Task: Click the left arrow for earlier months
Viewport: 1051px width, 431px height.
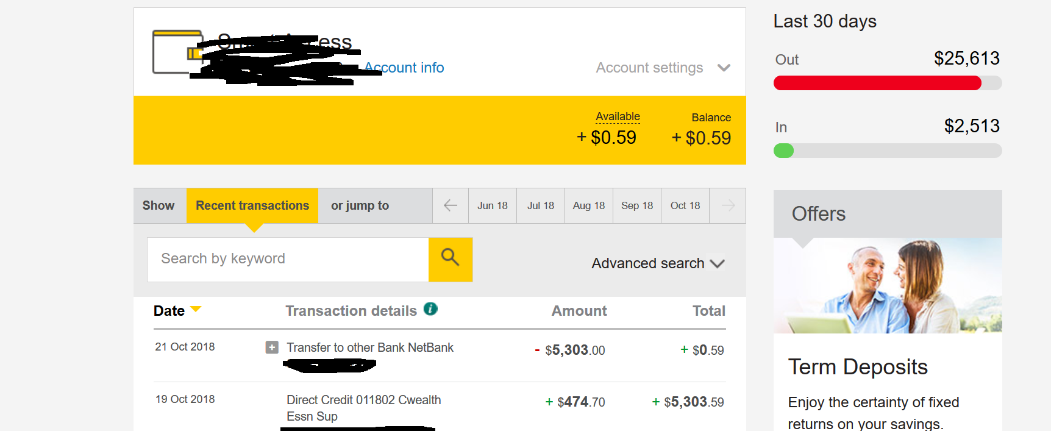Action: pyautogui.click(x=451, y=205)
